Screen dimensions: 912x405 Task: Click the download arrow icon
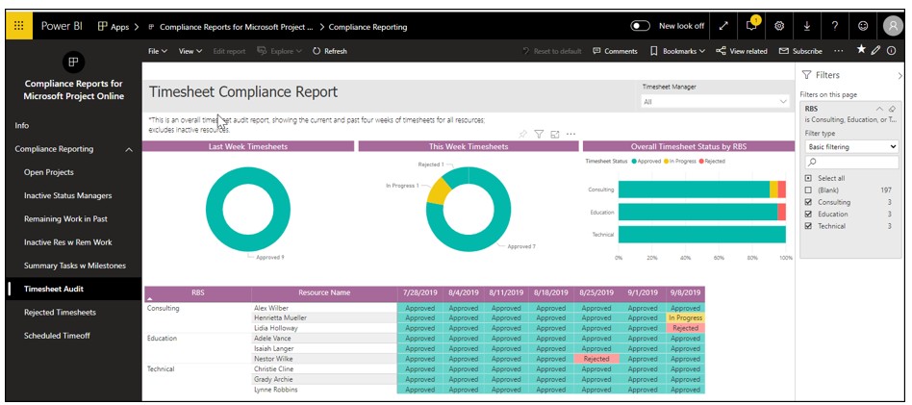click(x=806, y=26)
